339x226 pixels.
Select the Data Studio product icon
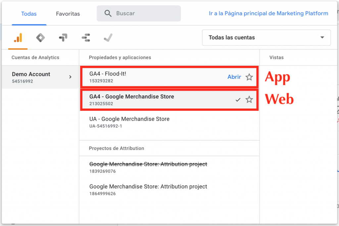(x=86, y=38)
